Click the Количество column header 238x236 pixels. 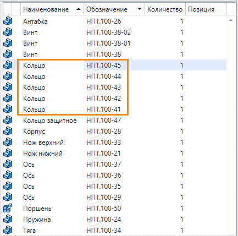click(165, 9)
